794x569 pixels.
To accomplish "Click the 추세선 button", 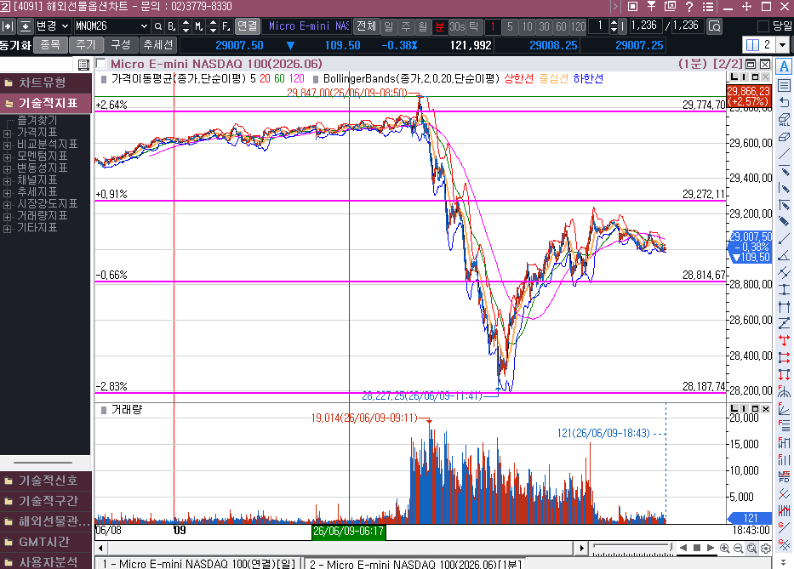I will click(158, 45).
